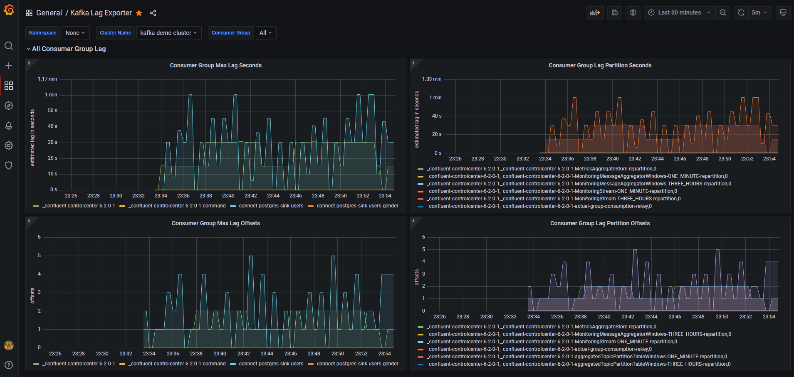Viewport: 794px width, 377px height.
Task: Open info icon on Lag Partition Seconds panel
Action: click(x=413, y=63)
